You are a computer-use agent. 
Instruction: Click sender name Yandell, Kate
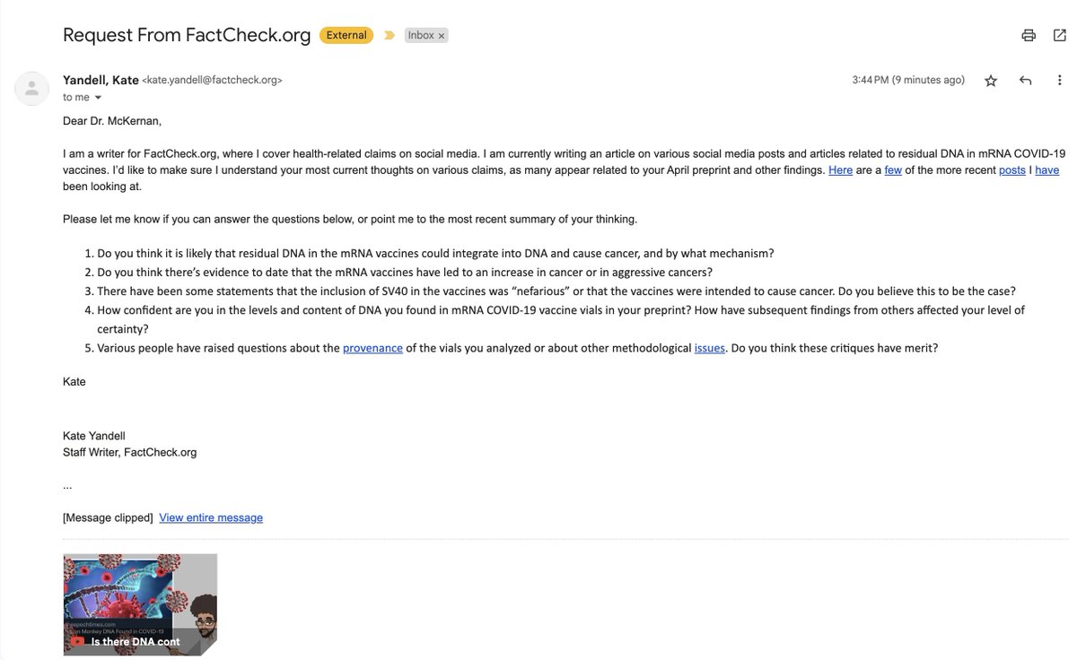[x=101, y=80]
